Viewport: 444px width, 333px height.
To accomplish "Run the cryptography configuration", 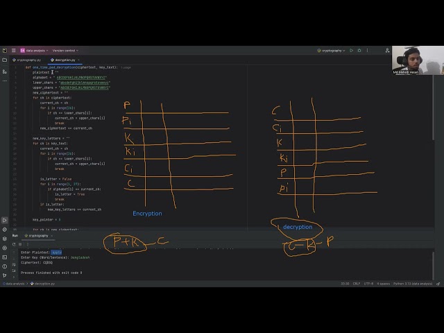I will click(x=352, y=51).
